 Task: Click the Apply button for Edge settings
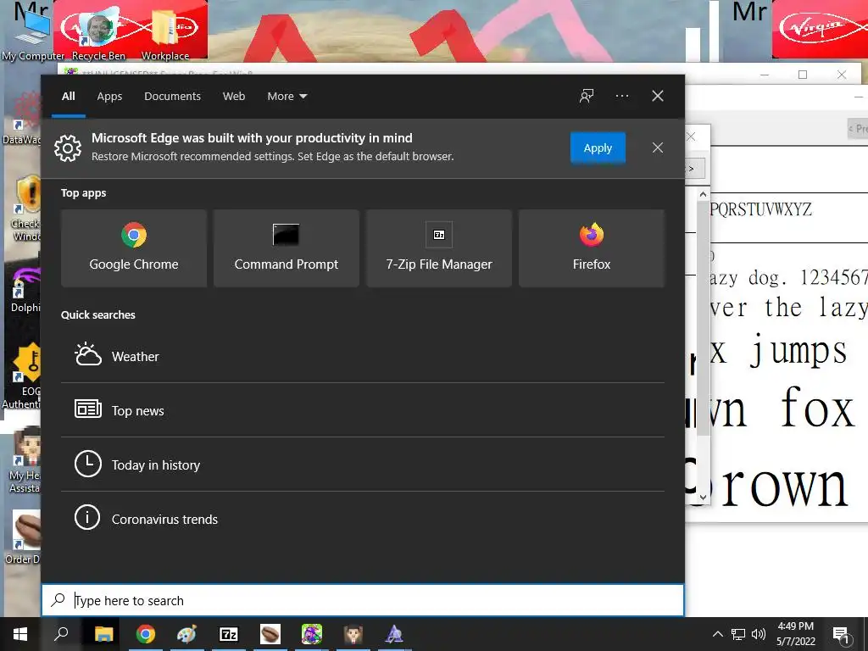click(598, 147)
